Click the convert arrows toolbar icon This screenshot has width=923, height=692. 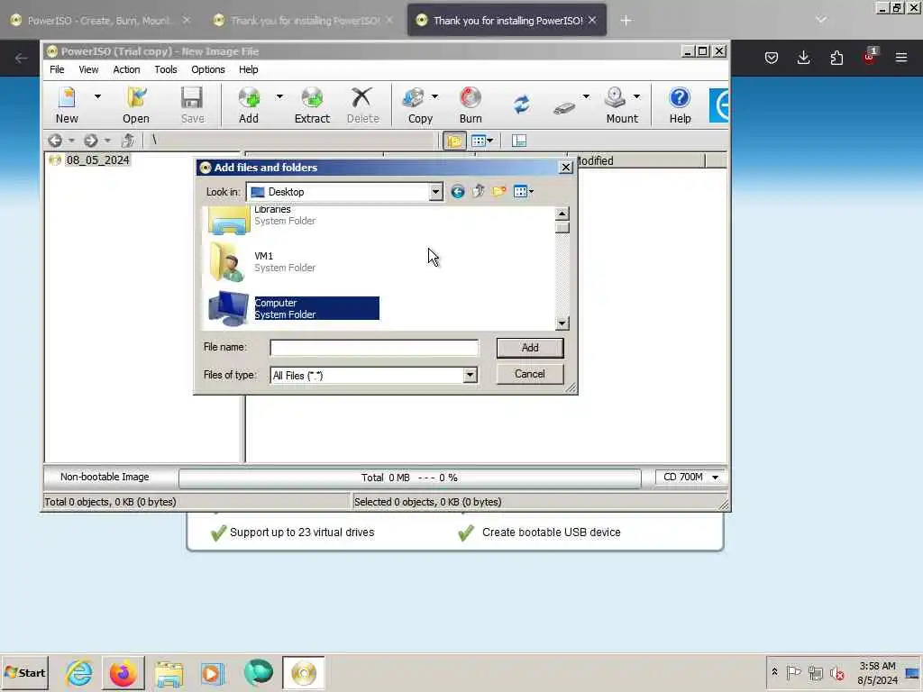tap(522, 105)
